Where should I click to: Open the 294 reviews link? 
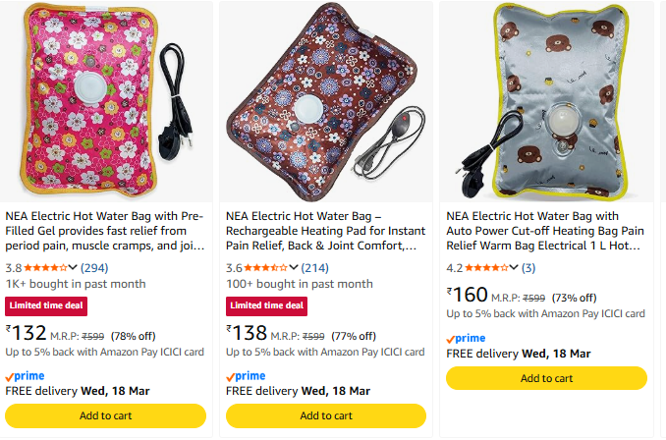tap(95, 267)
